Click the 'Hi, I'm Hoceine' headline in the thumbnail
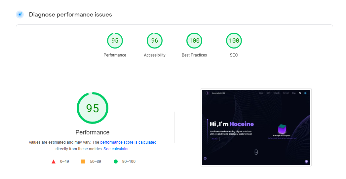The width and height of the screenshot is (346, 179). click(232, 124)
